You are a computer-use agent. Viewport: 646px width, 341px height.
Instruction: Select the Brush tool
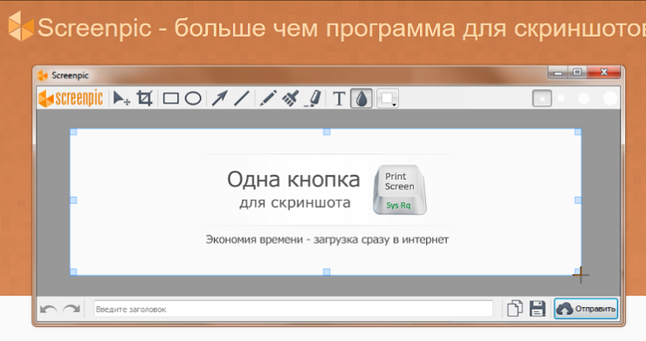coord(291,99)
